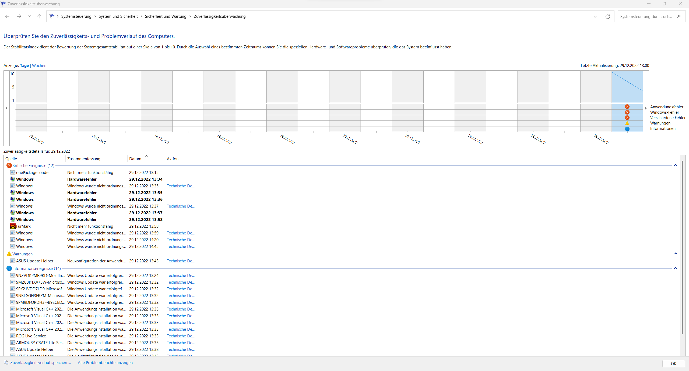The image size is (689, 371).
Task: Select the FurMark crash entry
Action: (x=23, y=226)
